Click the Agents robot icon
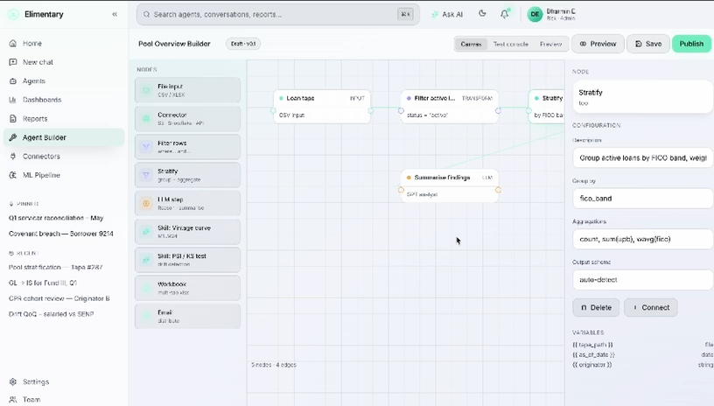 pos(13,80)
